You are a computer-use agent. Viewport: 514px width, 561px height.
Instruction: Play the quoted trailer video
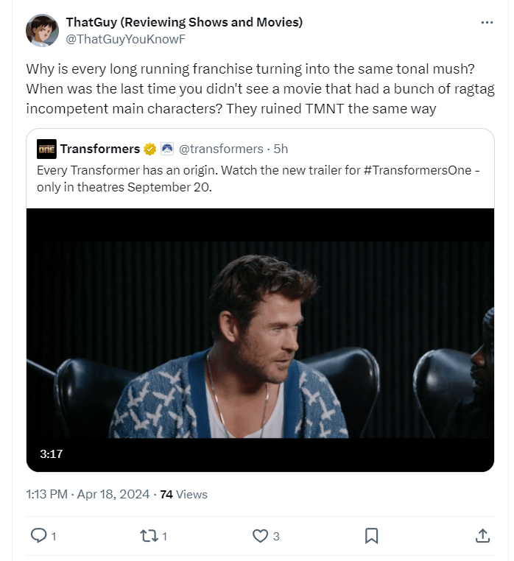(260, 339)
